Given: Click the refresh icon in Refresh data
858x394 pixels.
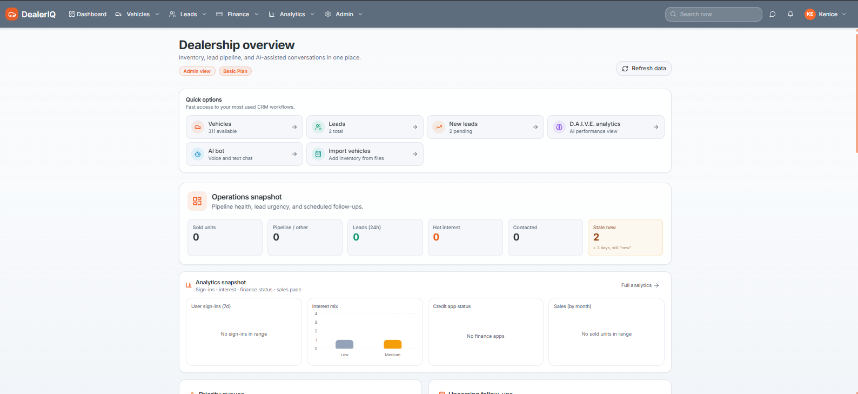Looking at the screenshot, I should 625,69.
